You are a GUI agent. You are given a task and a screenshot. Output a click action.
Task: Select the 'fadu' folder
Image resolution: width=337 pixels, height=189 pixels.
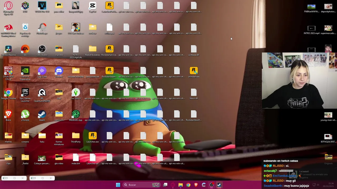pos(42,137)
